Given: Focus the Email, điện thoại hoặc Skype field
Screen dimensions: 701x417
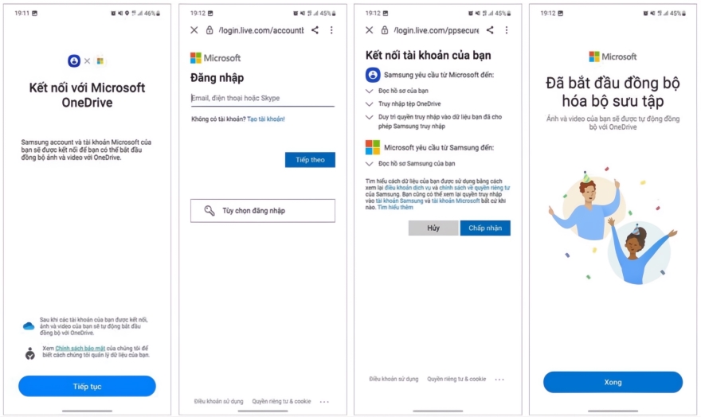Looking at the screenshot, I should pos(262,98).
